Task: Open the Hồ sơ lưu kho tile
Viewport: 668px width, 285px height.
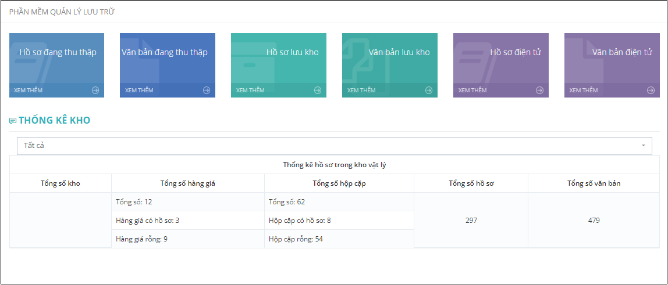Action: point(279,66)
